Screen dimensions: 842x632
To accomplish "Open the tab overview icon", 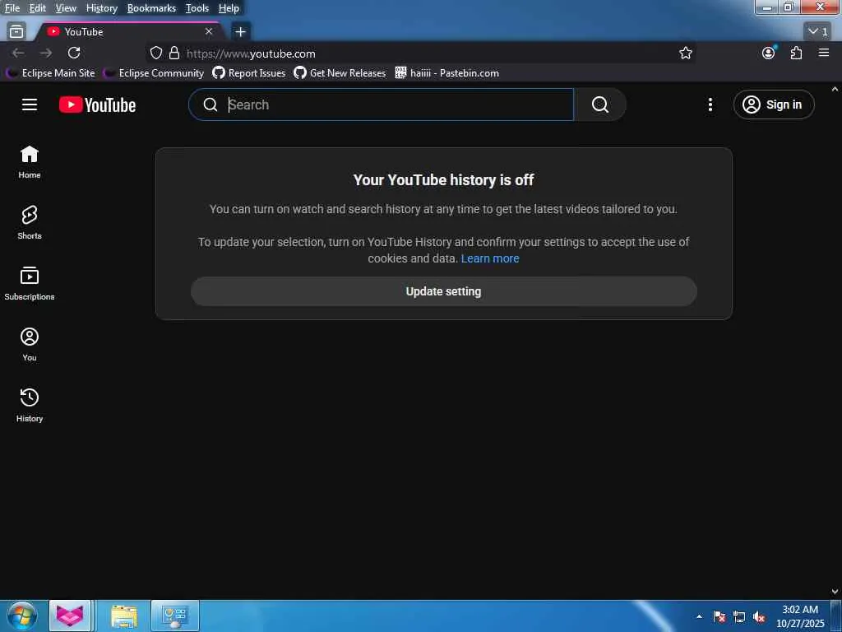I will tap(16, 32).
